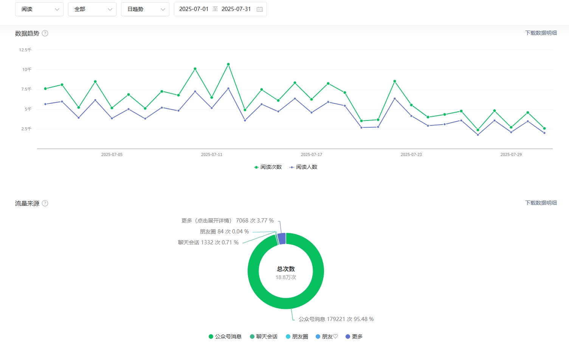
Task: Click x-axis label 2025-07-11
Action: pyautogui.click(x=212, y=154)
